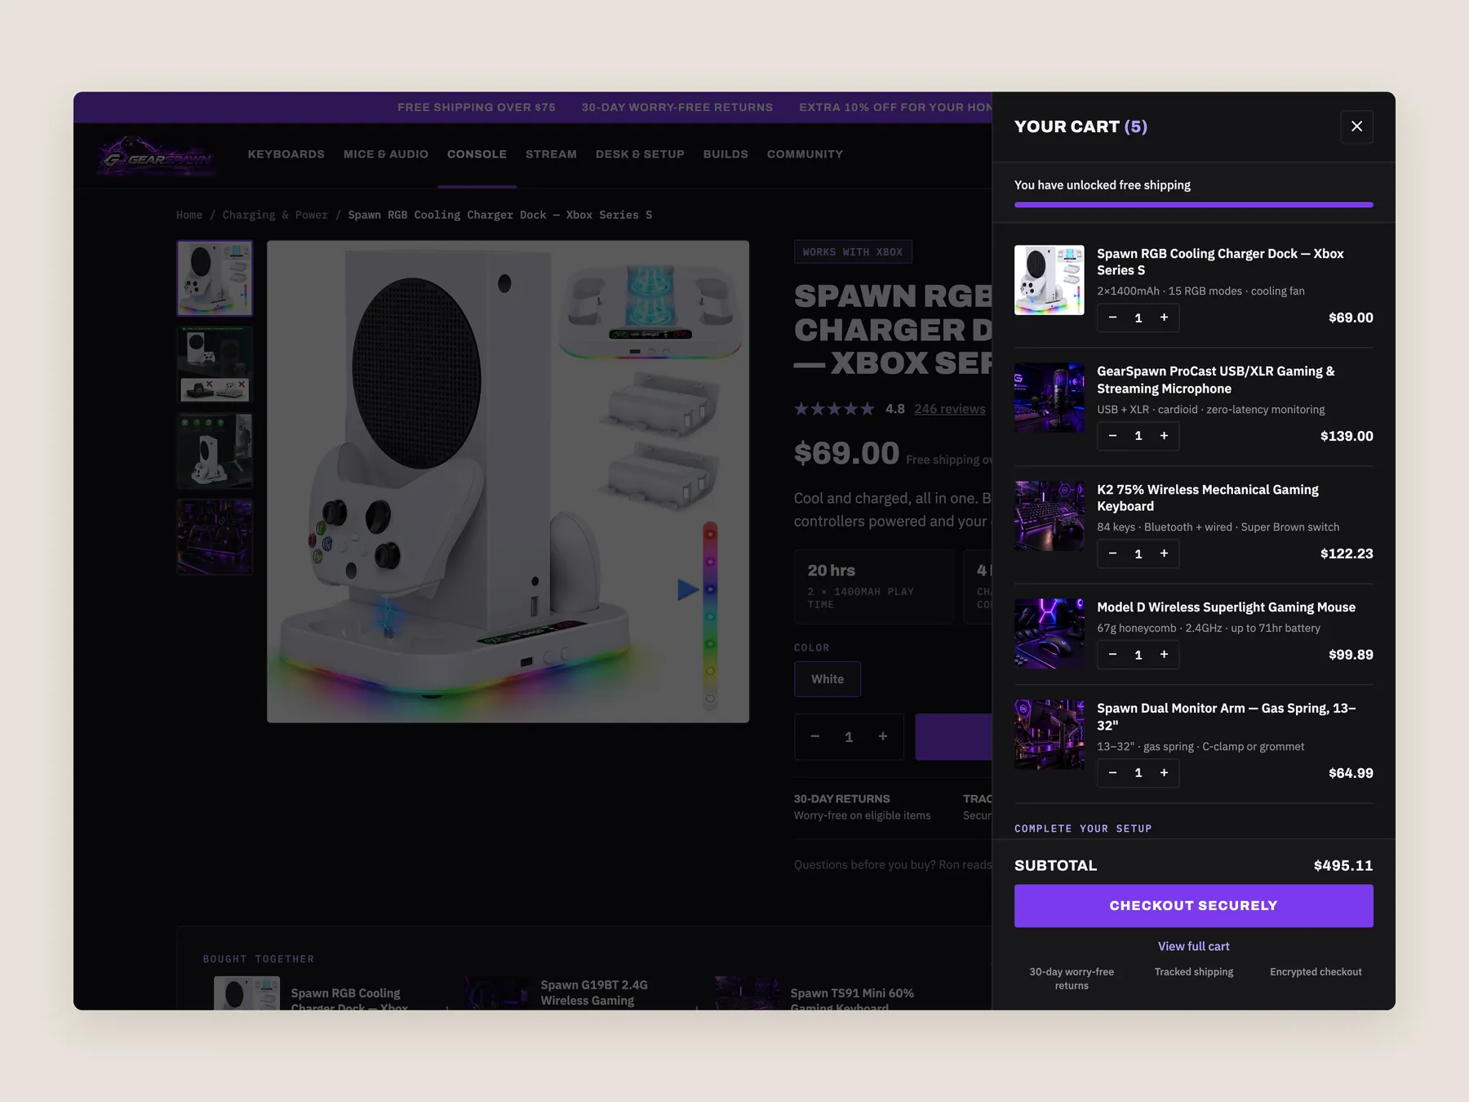Click the cart image of the Charger Dock

[x=1049, y=280]
